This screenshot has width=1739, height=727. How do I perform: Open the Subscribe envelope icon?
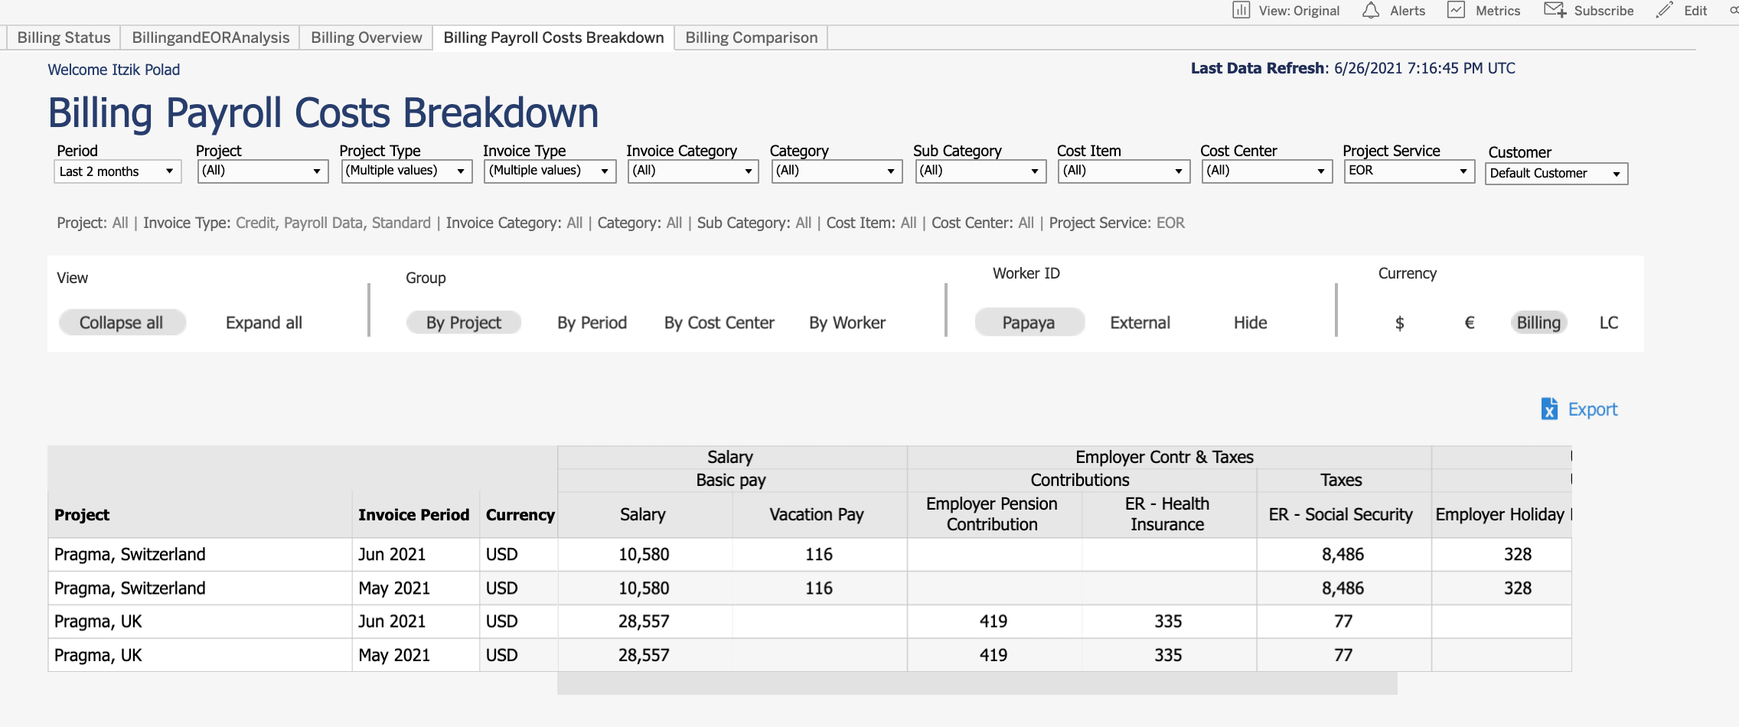(x=1555, y=11)
